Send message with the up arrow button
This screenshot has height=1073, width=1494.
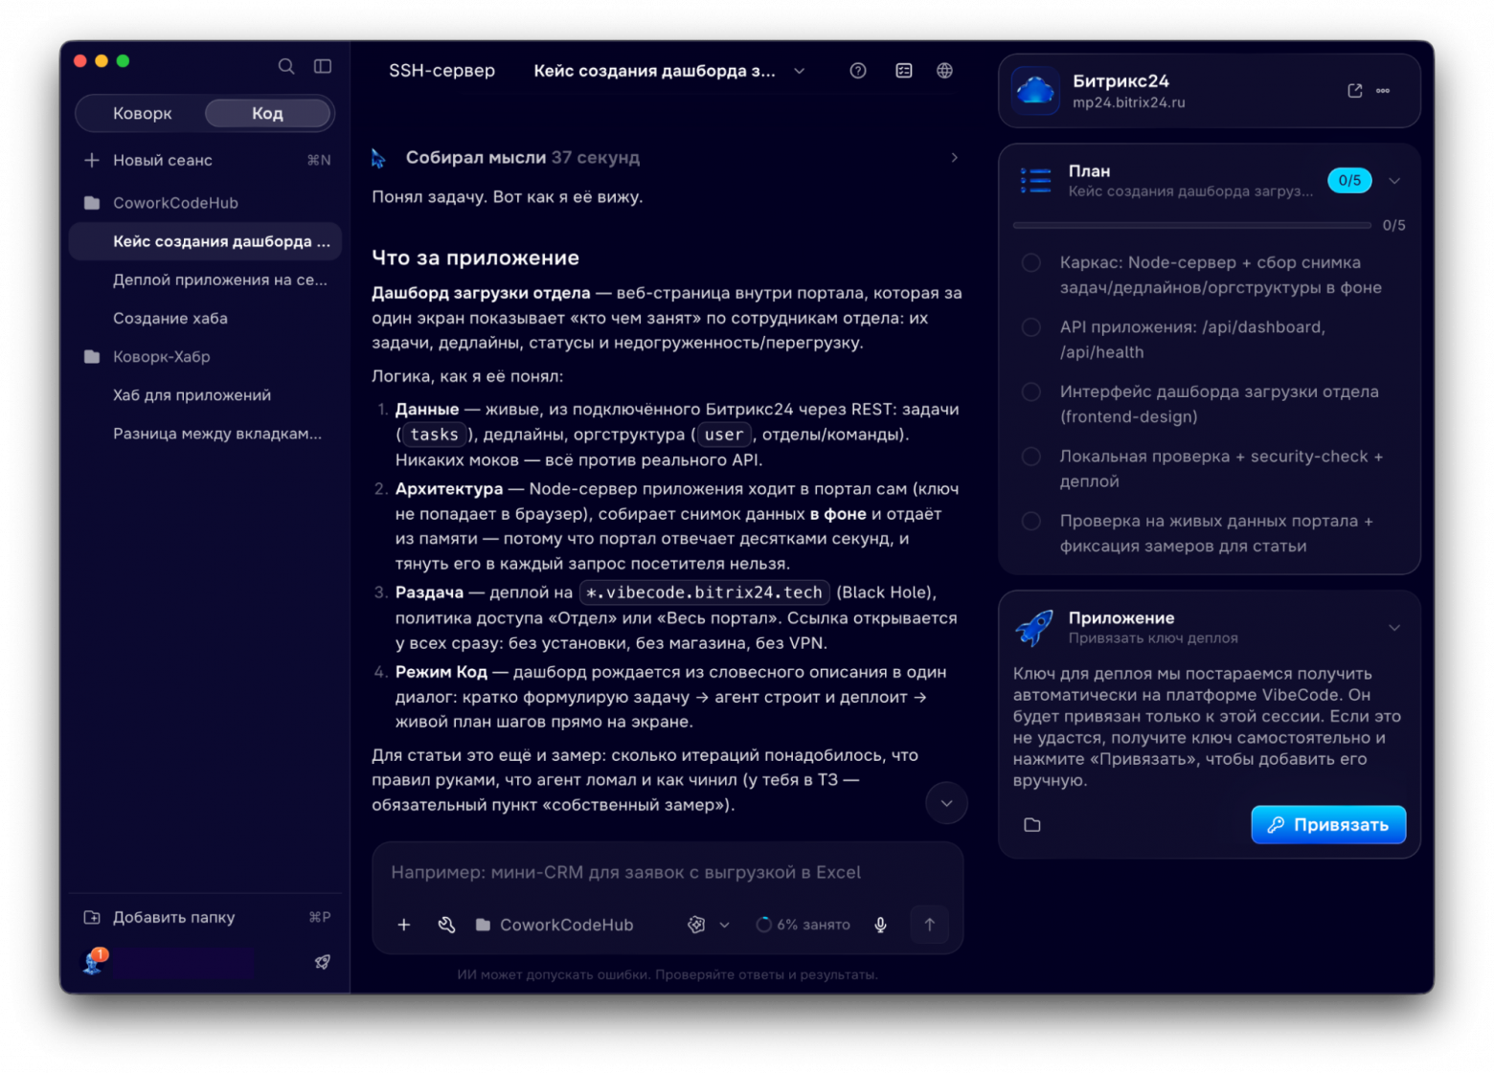pos(929,925)
